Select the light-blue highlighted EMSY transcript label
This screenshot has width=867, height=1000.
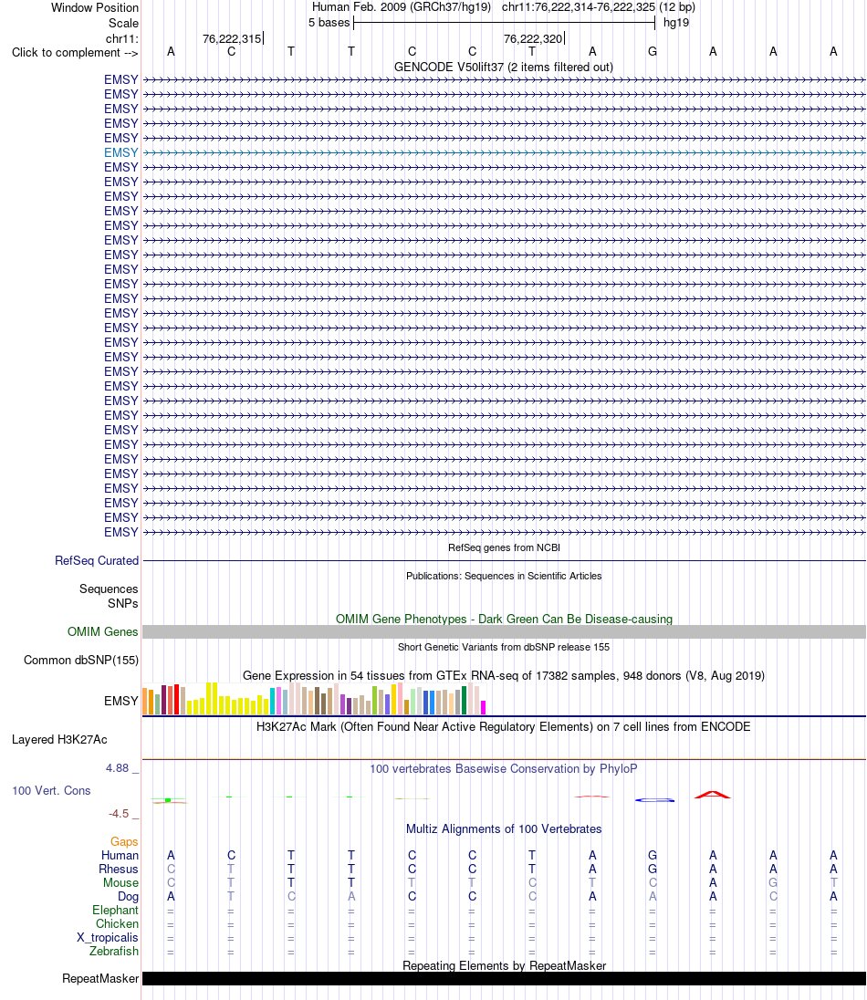121,152
